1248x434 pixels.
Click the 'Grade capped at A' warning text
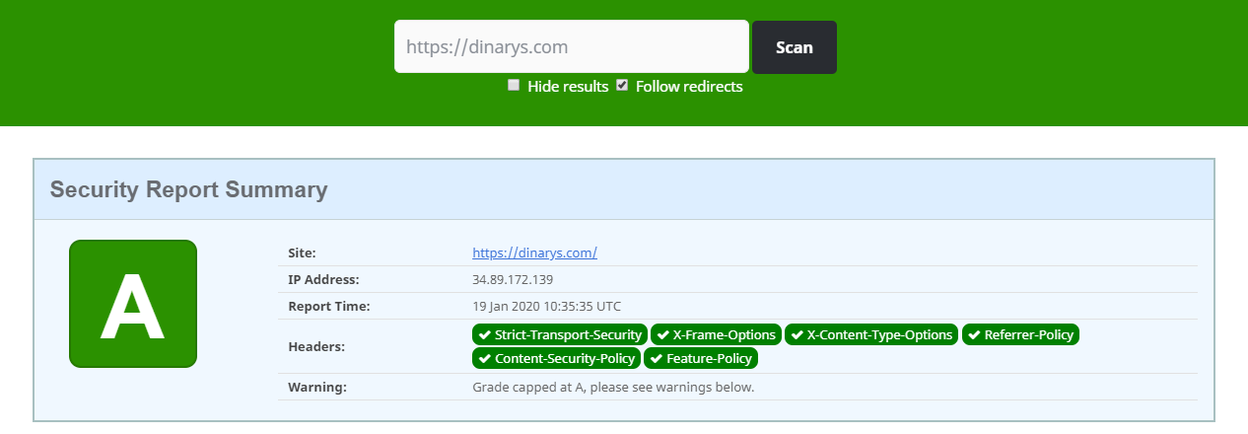click(x=613, y=387)
